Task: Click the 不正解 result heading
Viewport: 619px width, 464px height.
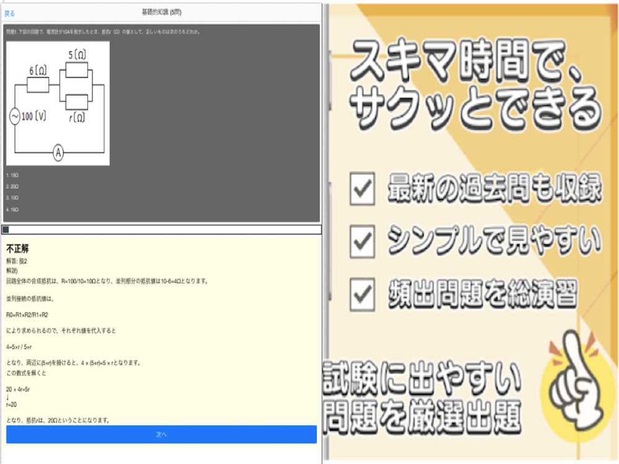Action: click(x=17, y=249)
